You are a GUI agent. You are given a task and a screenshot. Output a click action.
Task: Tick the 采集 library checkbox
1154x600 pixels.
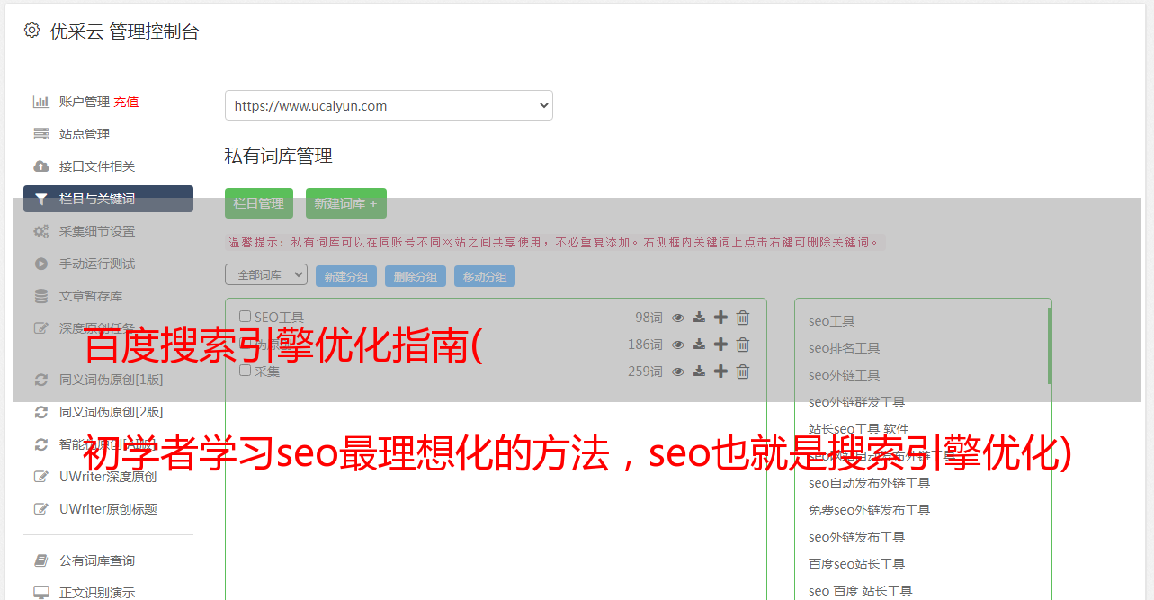245,371
